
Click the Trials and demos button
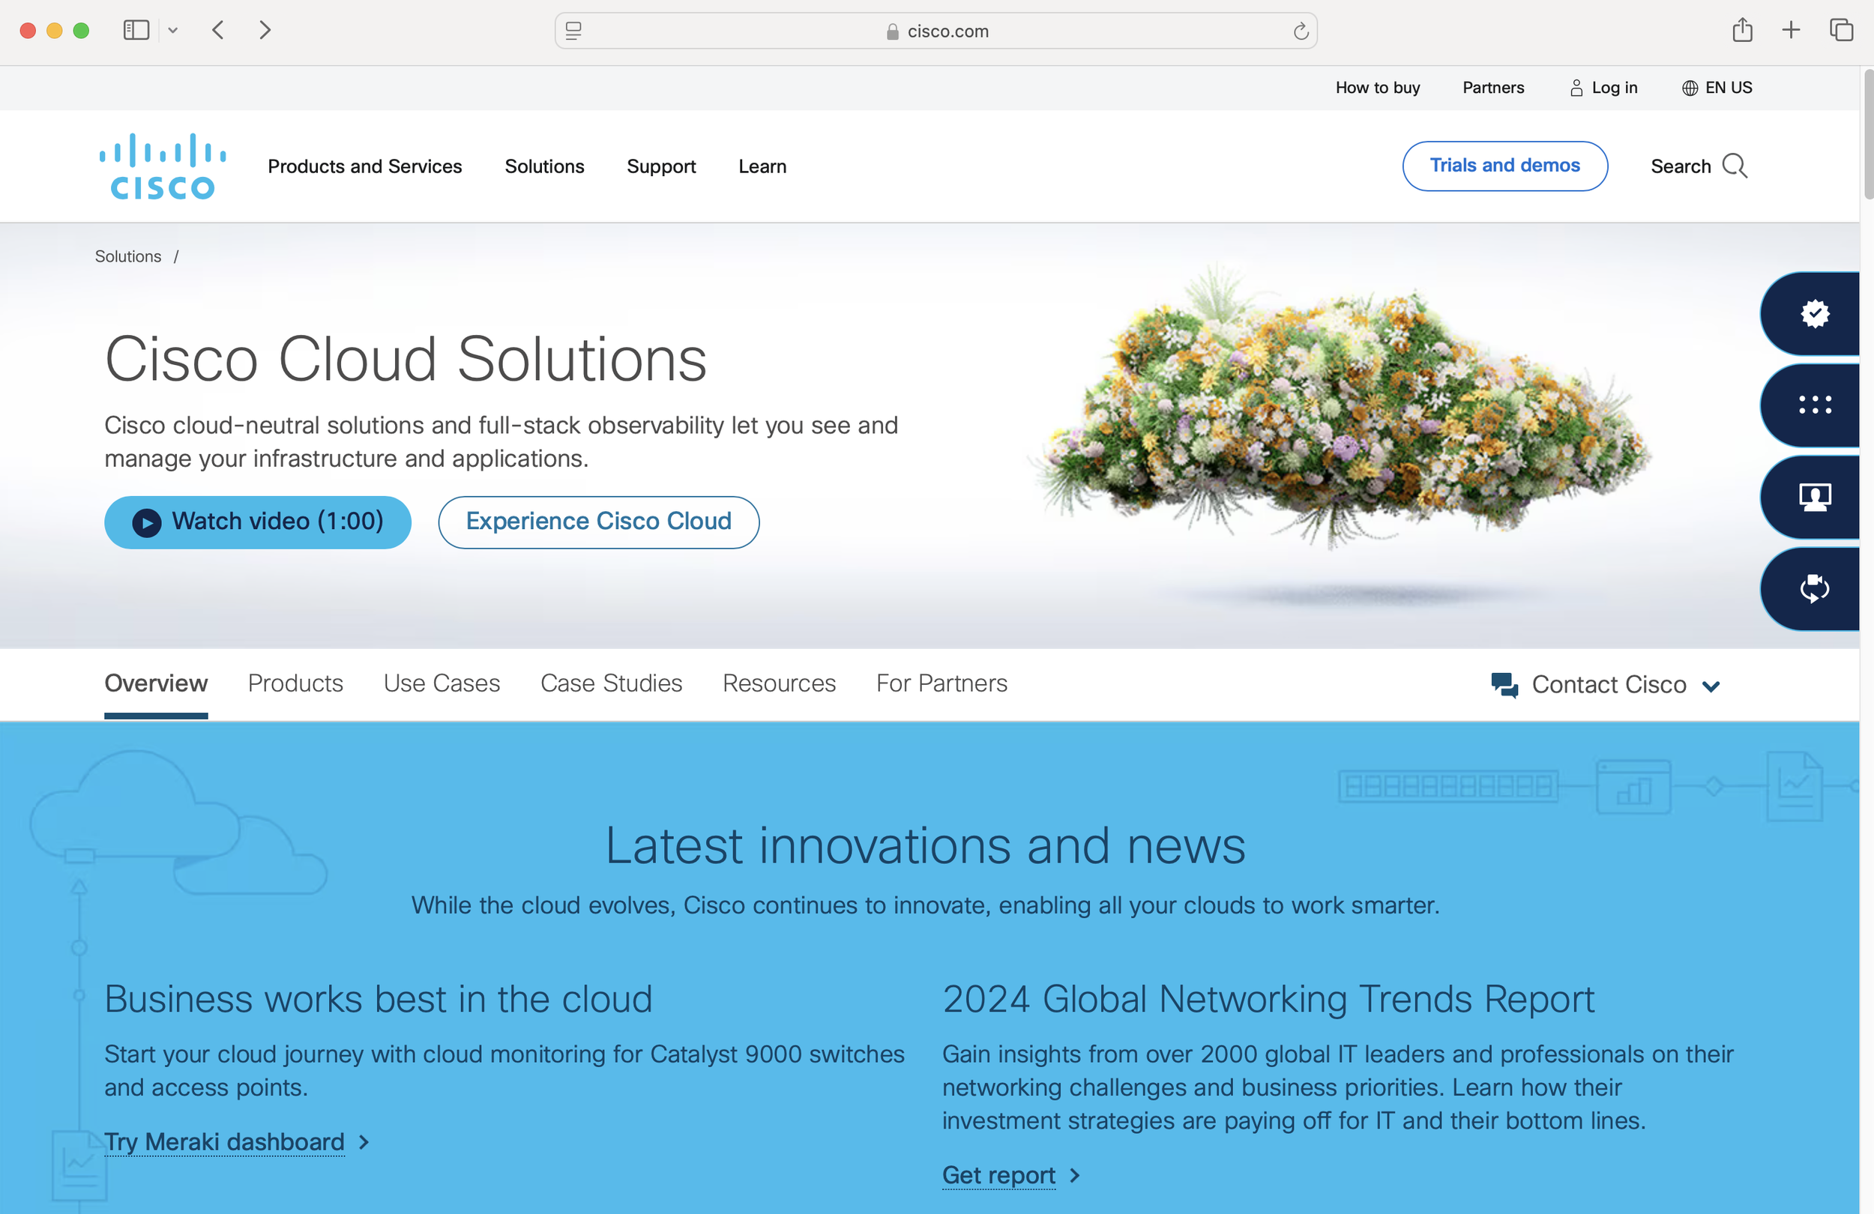pyautogui.click(x=1504, y=166)
